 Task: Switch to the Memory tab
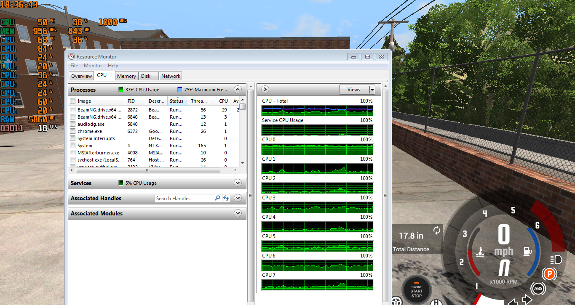tap(126, 76)
